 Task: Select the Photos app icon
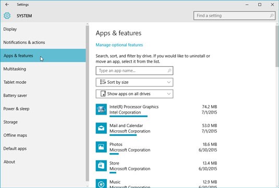(101, 147)
